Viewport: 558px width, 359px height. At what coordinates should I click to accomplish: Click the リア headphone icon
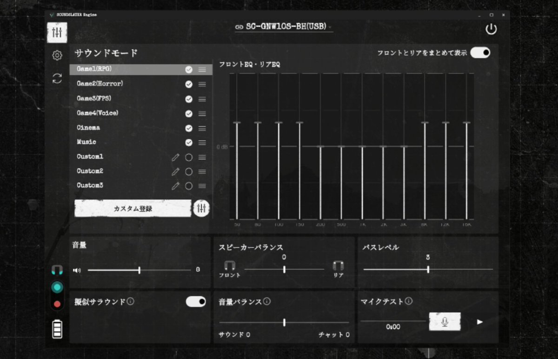(338, 266)
